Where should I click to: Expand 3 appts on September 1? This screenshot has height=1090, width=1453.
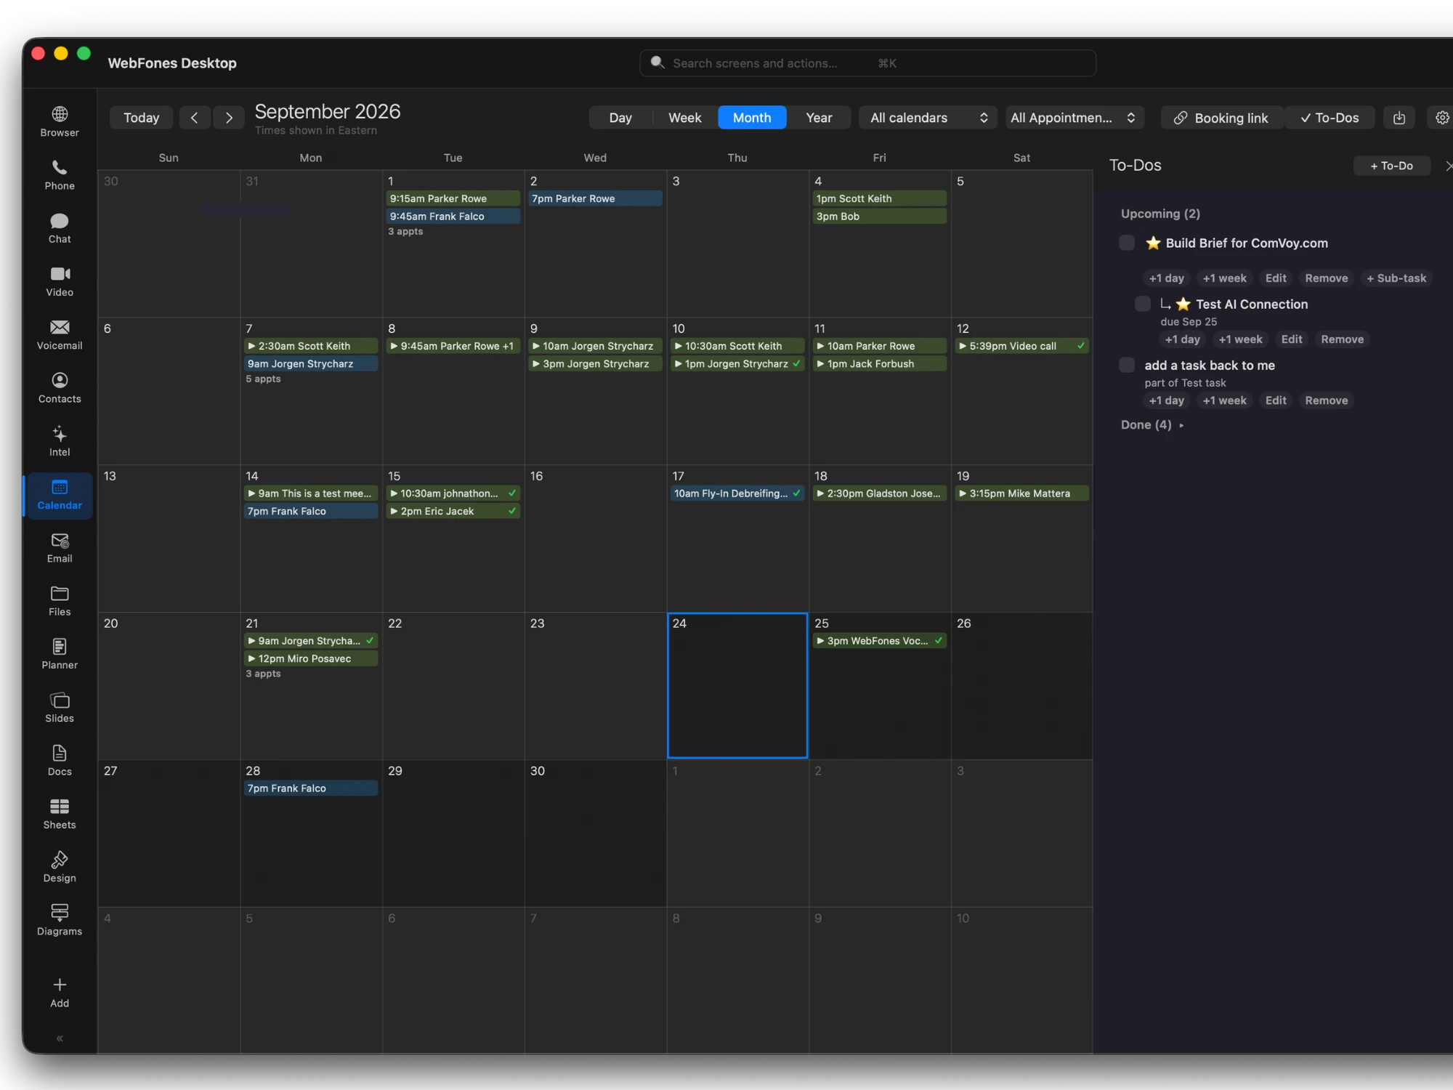(405, 232)
